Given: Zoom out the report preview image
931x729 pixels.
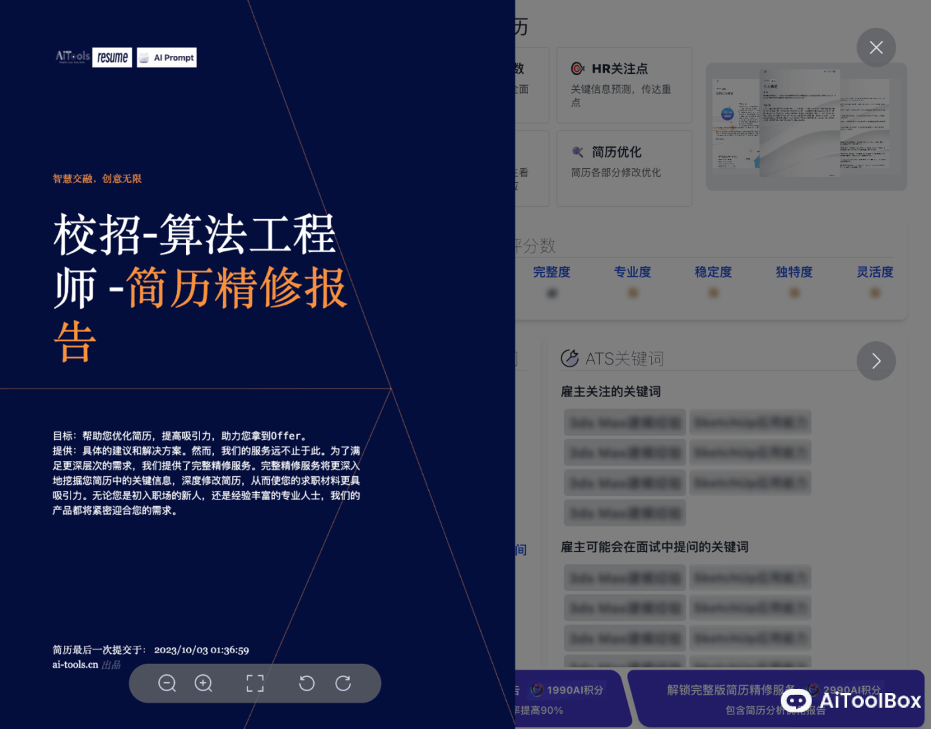Looking at the screenshot, I should pos(167,683).
